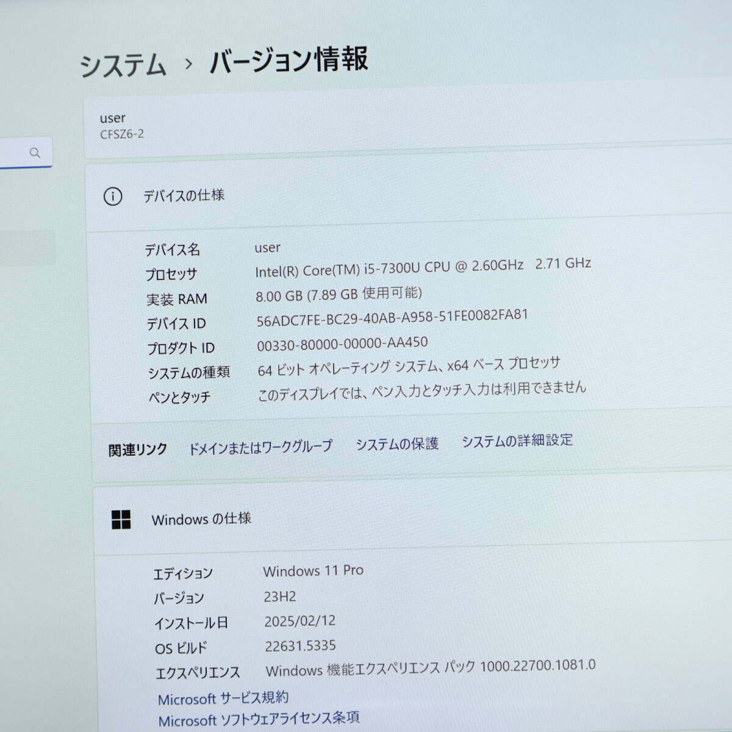Click the search magnifier icon in sidebar
This screenshot has height=732, width=732.
click(35, 152)
